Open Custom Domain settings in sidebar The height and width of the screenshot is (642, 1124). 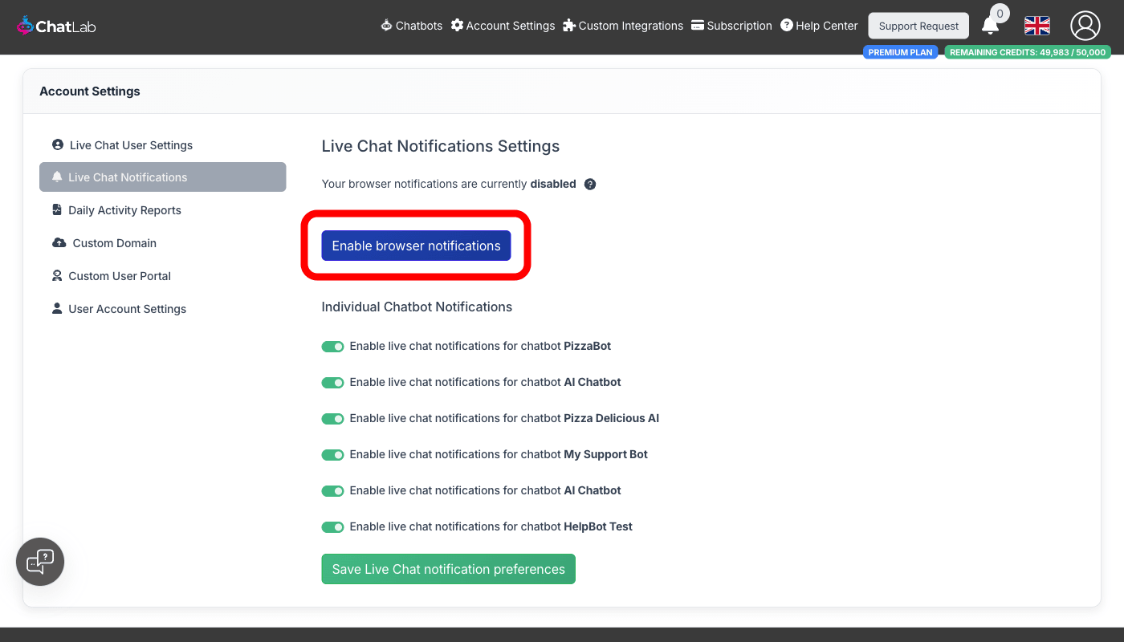tap(114, 243)
